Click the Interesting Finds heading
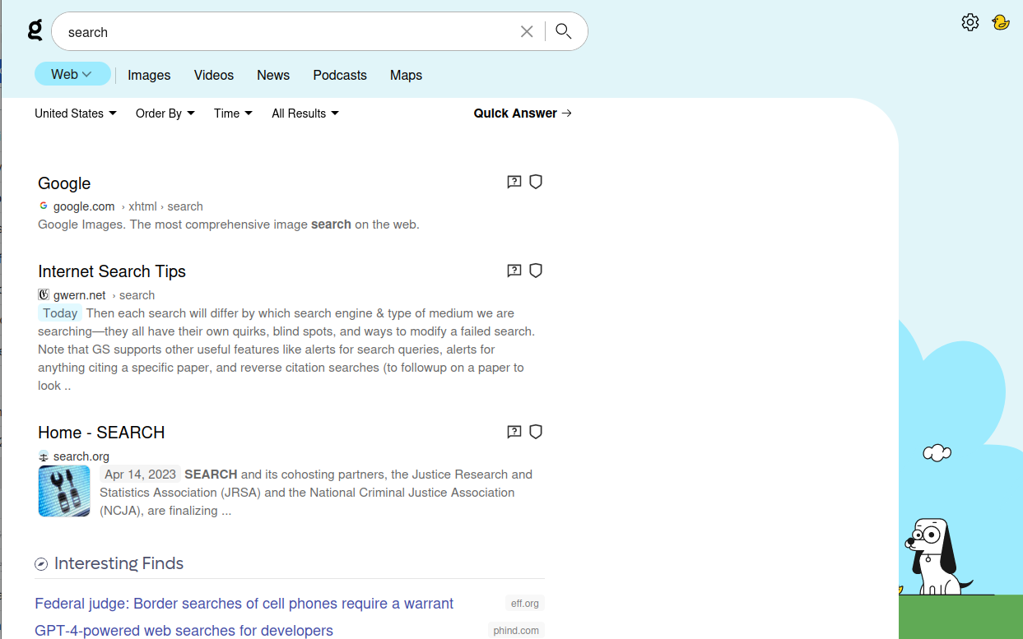This screenshot has width=1023, height=639. point(119,563)
